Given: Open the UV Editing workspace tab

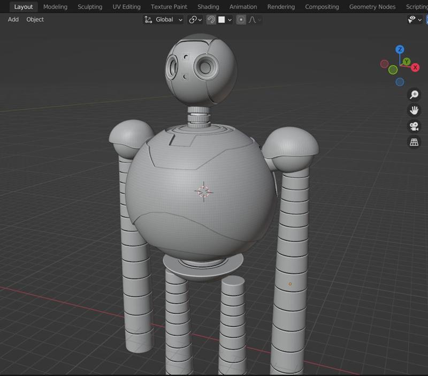Looking at the screenshot, I should pyautogui.click(x=126, y=7).
